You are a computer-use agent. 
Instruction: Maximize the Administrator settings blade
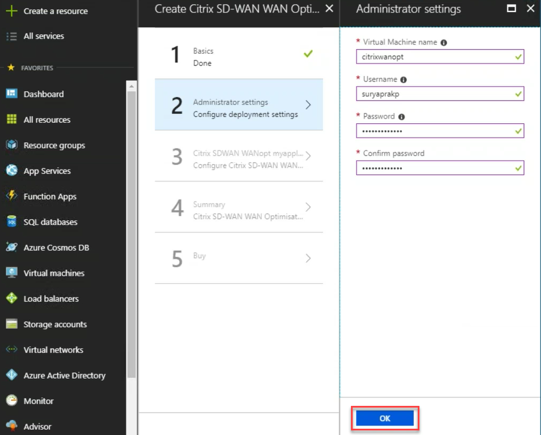point(511,9)
